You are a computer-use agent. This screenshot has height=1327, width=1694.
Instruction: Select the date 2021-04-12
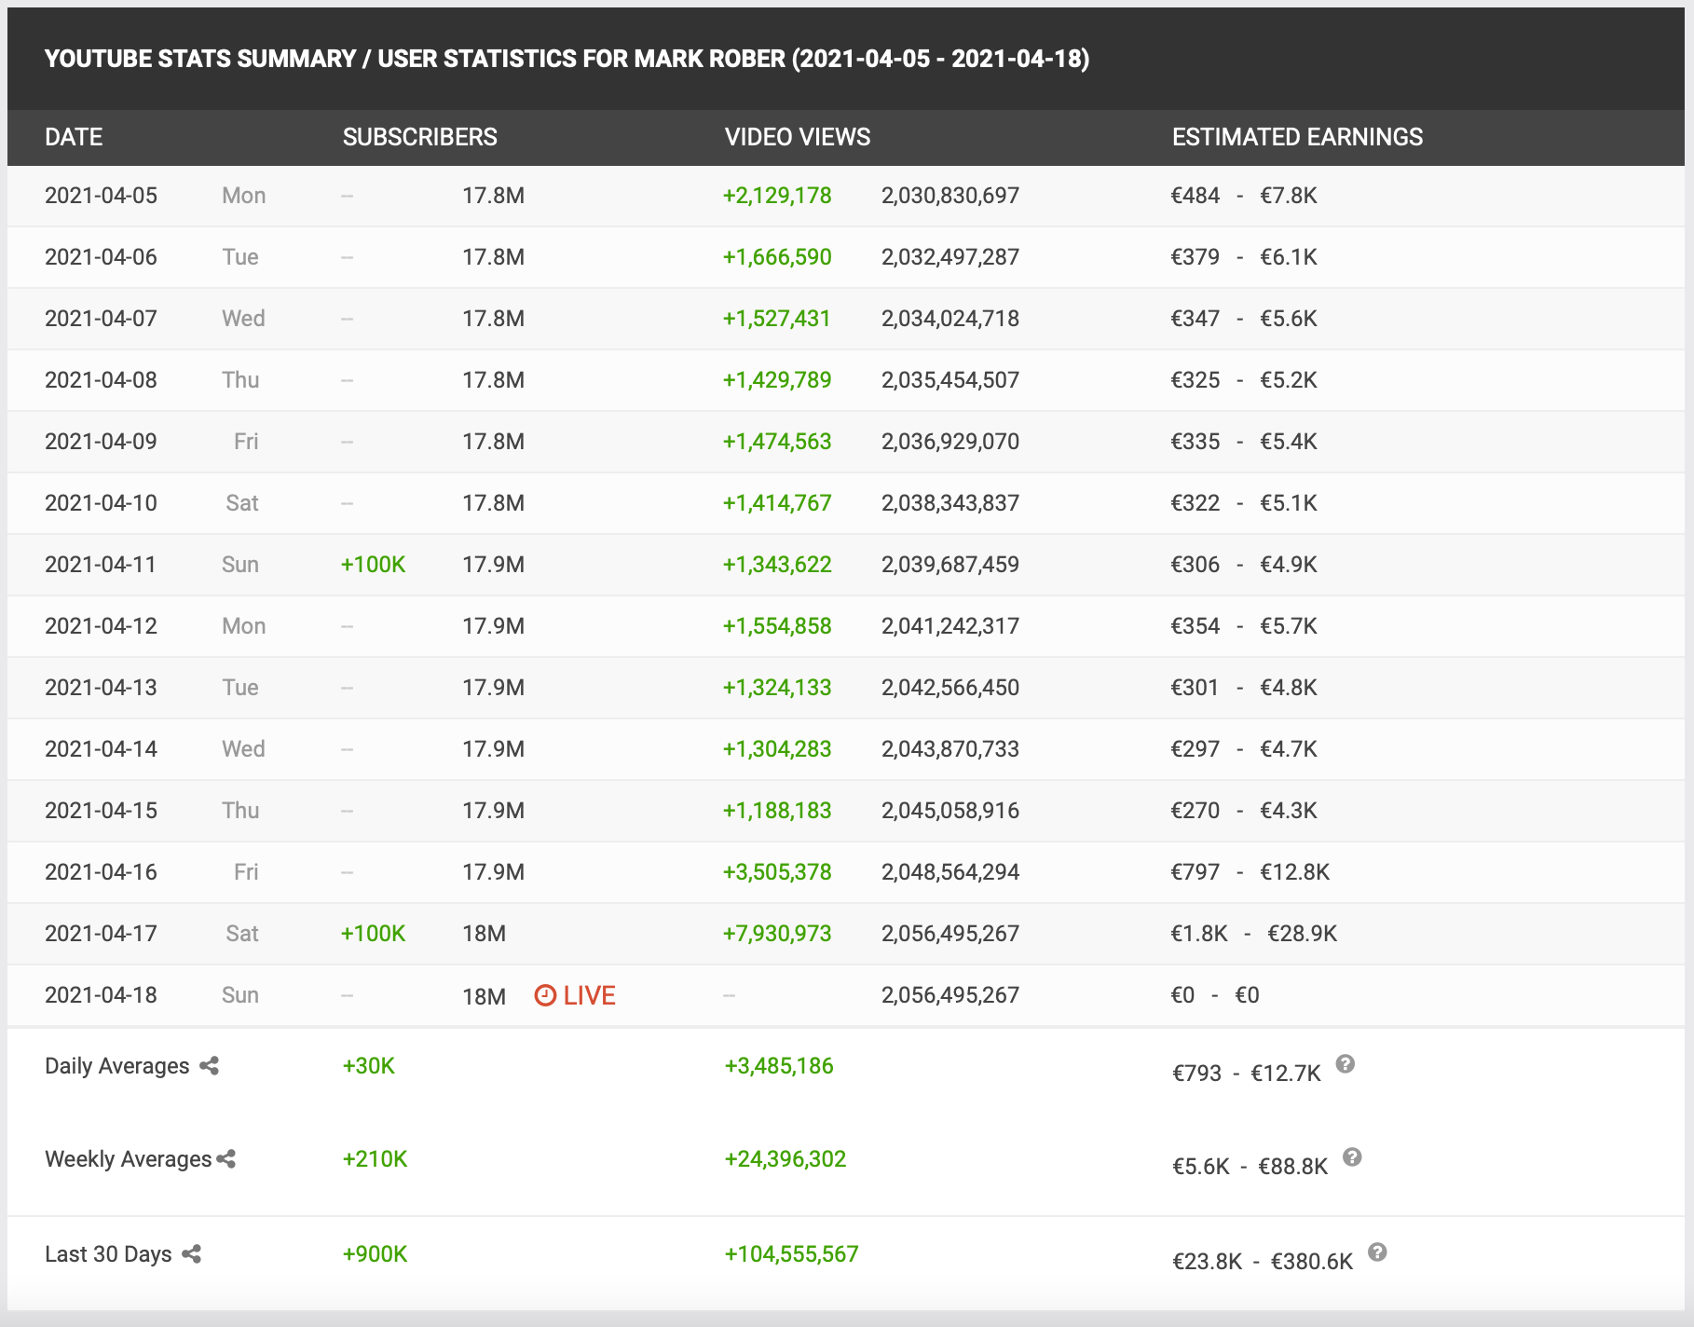pyautogui.click(x=101, y=626)
